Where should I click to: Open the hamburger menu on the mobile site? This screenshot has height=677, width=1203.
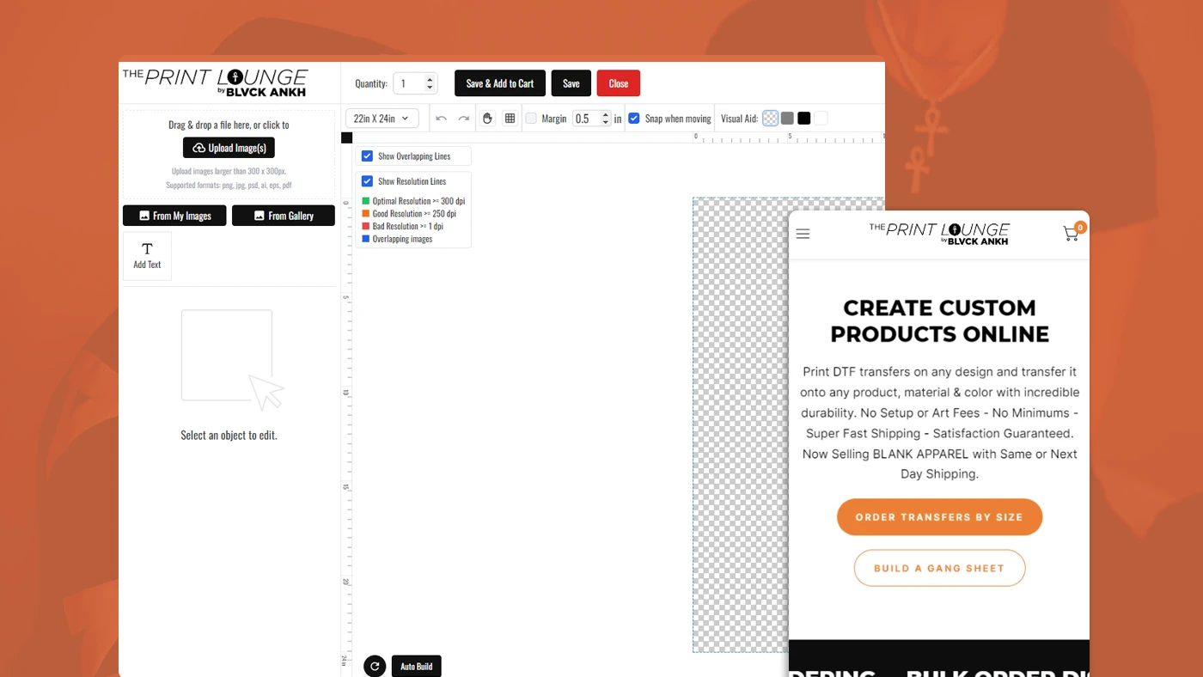[x=803, y=234]
